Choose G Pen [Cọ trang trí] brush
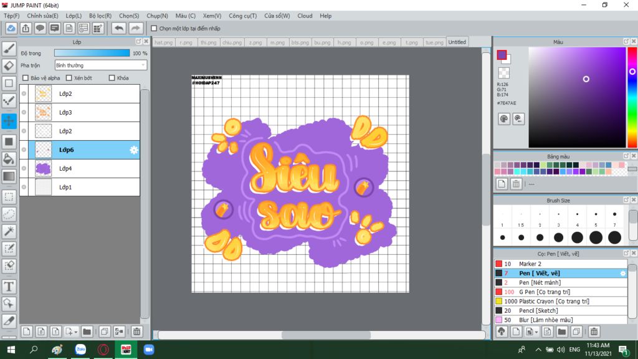 [x=561, y=292]
